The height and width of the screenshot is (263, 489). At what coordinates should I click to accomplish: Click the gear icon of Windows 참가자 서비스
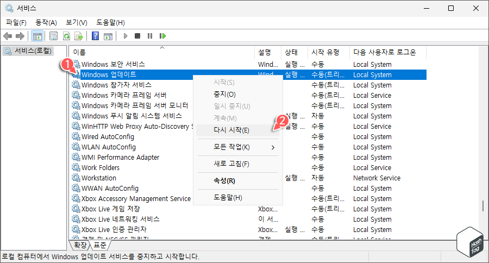click(76, 85)
